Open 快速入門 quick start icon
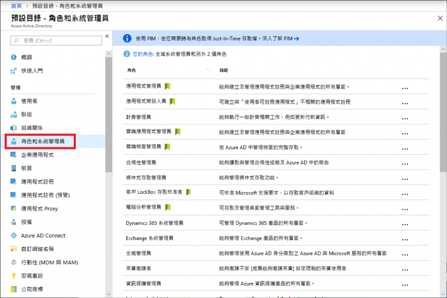The width and height of the screenshot is (447, 298). [x=14, y=71]
